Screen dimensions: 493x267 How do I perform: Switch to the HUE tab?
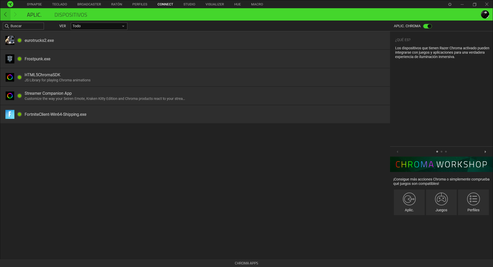coord(238,4)
